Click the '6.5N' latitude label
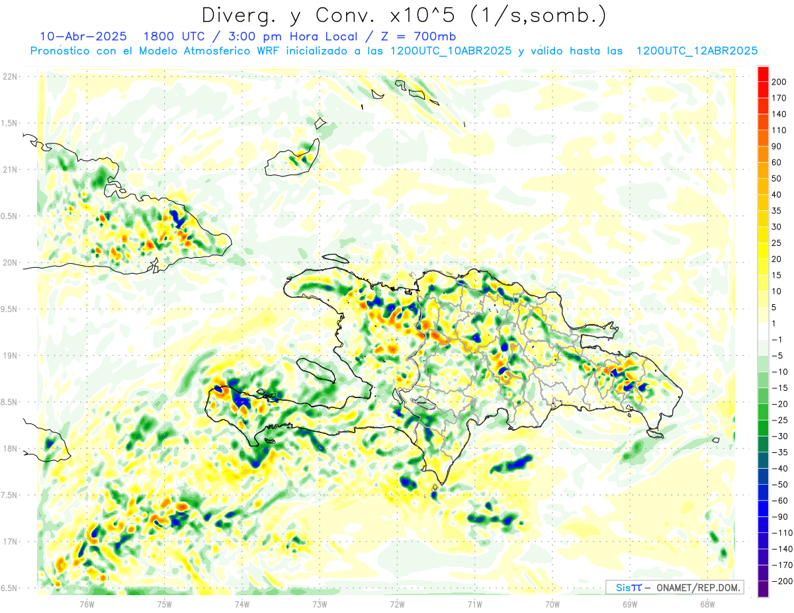Image resolution: width=794 pixels, height=613 pixels. coord(10,588)
